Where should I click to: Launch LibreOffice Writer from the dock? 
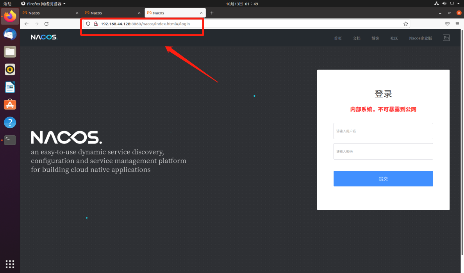(x=10, y=87)
